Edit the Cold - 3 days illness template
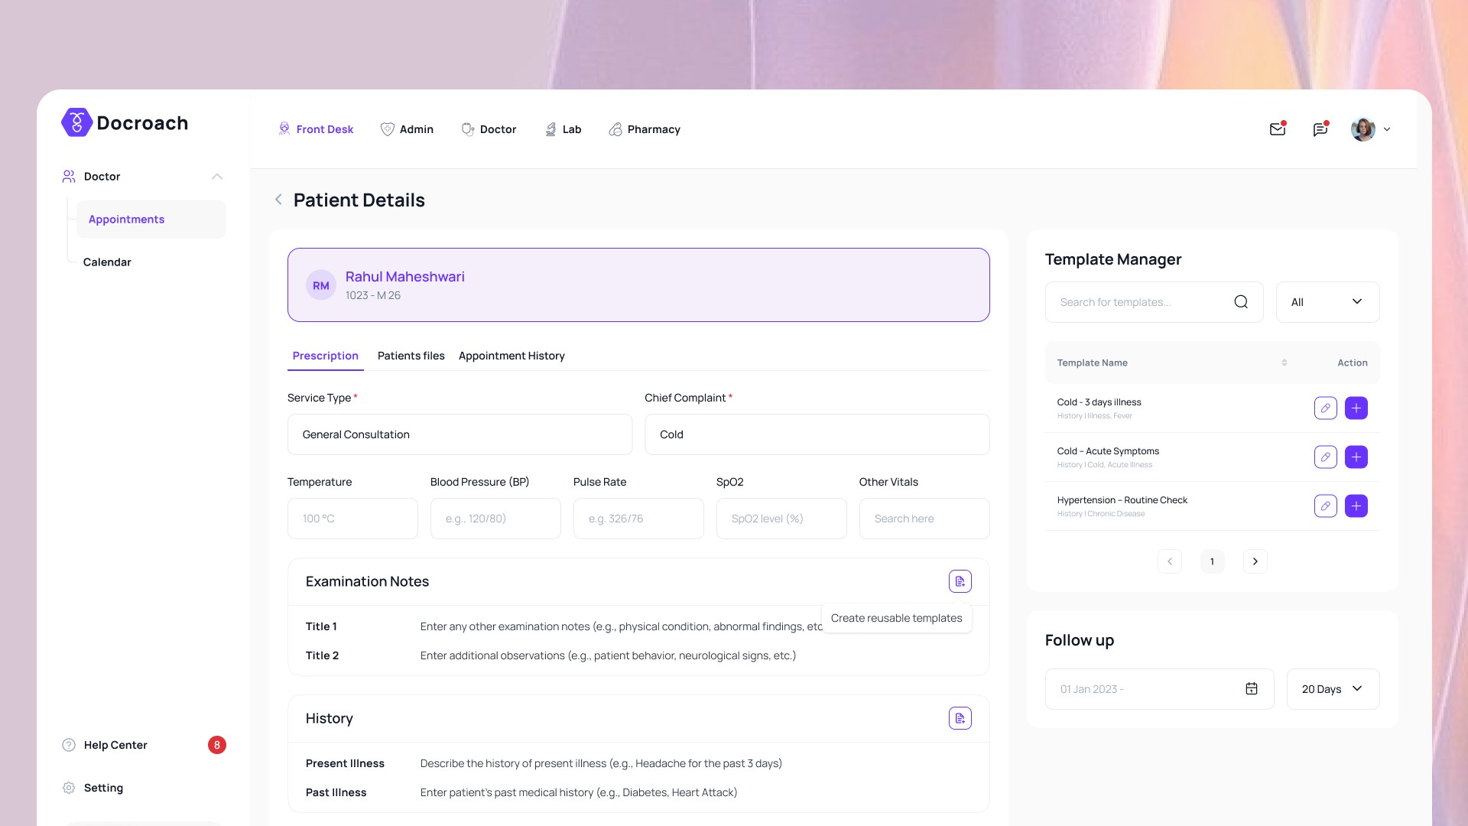 [x=1325, y=408]
